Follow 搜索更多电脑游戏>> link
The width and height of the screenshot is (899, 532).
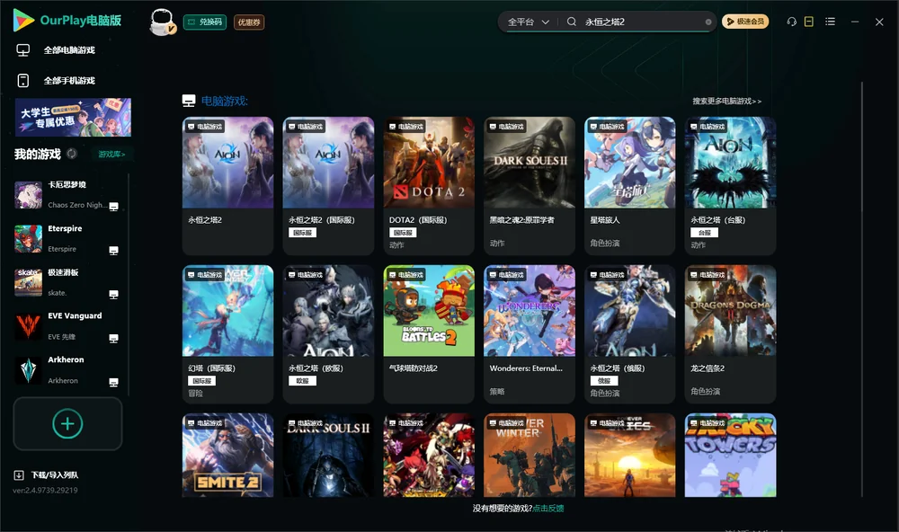pyautogui.click(x=726, y=101)
